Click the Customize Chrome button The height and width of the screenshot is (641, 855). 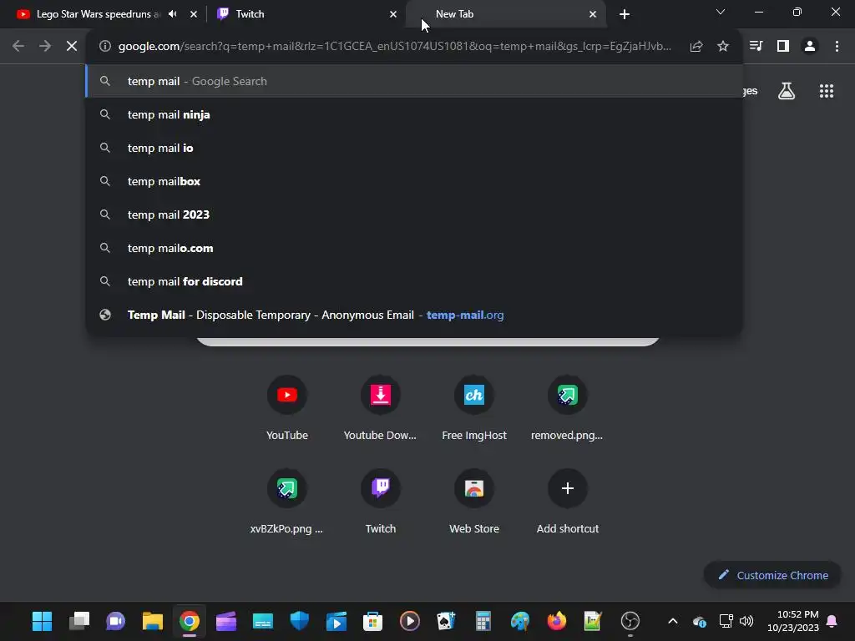(772, 575)
